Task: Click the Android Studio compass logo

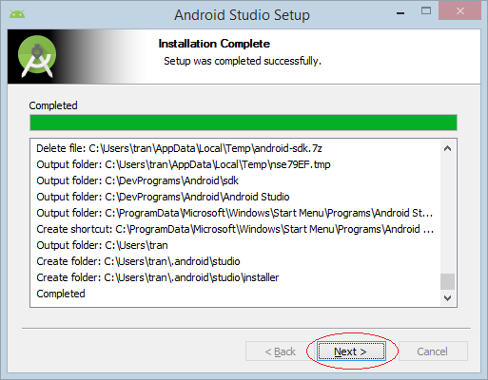Action: (37, 56)
